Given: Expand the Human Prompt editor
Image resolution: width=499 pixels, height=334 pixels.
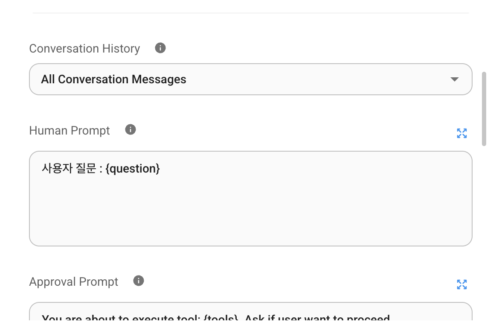Looking at the screenshot, I should pyautogui.click(x=461, y=133).
